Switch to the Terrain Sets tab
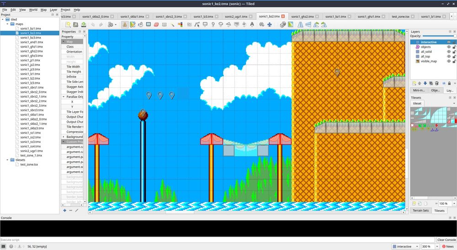457x250 pixels. tap(420, 211)
